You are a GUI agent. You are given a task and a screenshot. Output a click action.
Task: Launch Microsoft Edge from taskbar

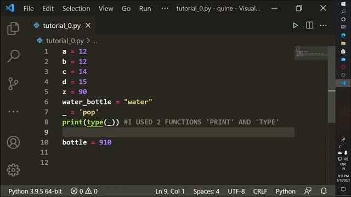pyautogui.click(x=343, y=35)
